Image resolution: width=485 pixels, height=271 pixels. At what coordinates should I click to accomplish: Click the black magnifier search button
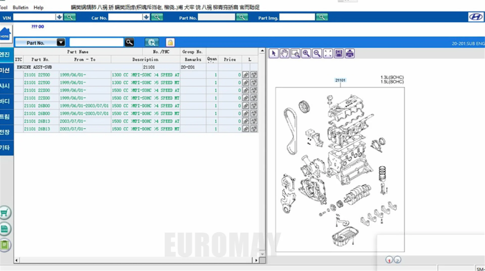(129, 43)
